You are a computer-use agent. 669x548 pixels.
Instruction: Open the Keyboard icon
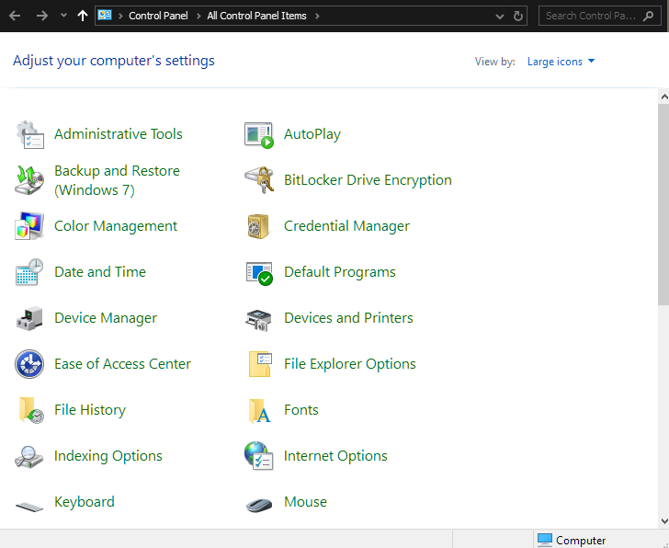pos(29,507)
